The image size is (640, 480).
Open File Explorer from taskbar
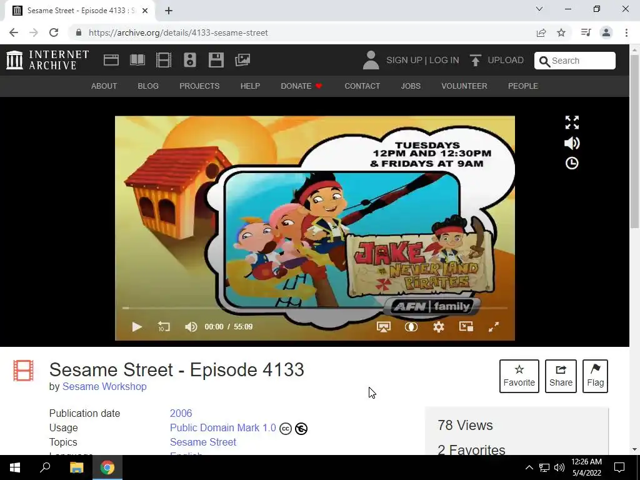(x=76, y=467)
